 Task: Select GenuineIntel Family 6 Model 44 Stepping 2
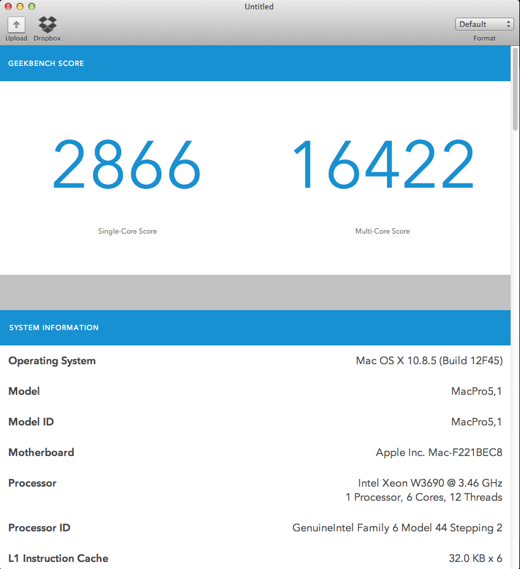[397, 528]
